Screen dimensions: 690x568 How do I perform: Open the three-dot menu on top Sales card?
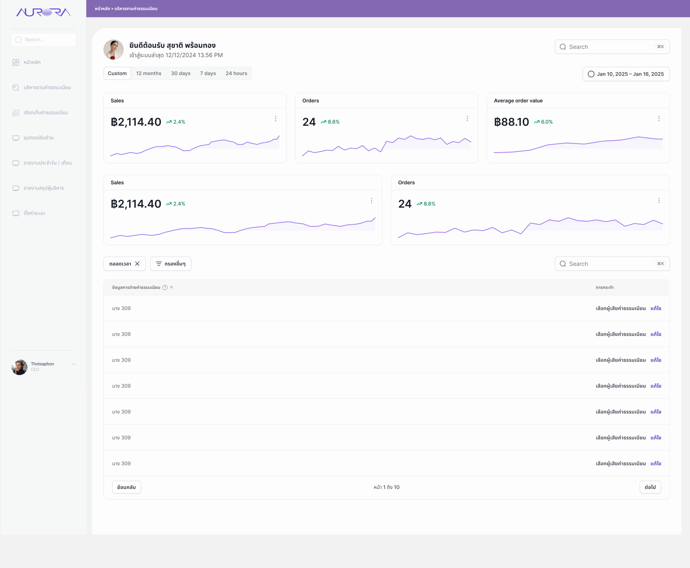click(x=276, y=119)
